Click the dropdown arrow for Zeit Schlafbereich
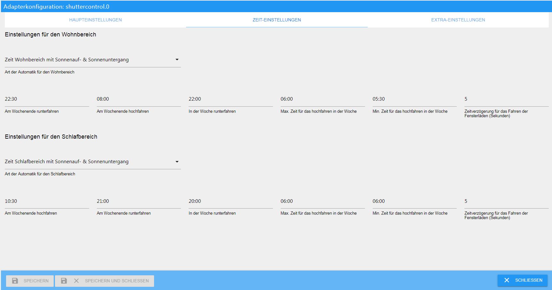Screen dimensions: 552x290 click(x=177, y=162)
